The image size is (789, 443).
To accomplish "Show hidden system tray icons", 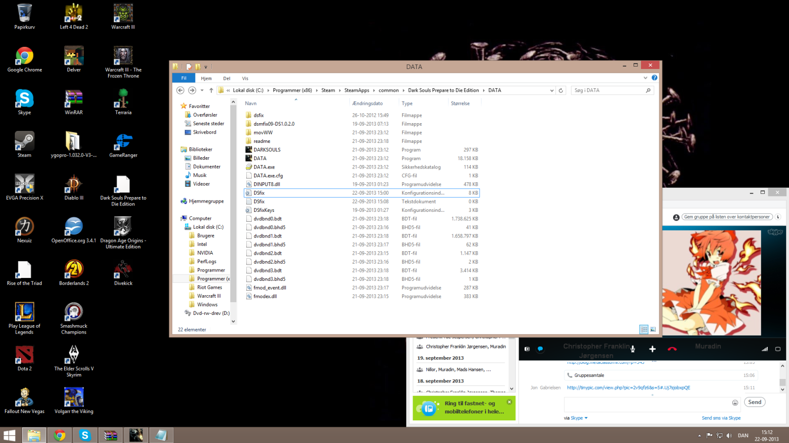I will point(699,436).
